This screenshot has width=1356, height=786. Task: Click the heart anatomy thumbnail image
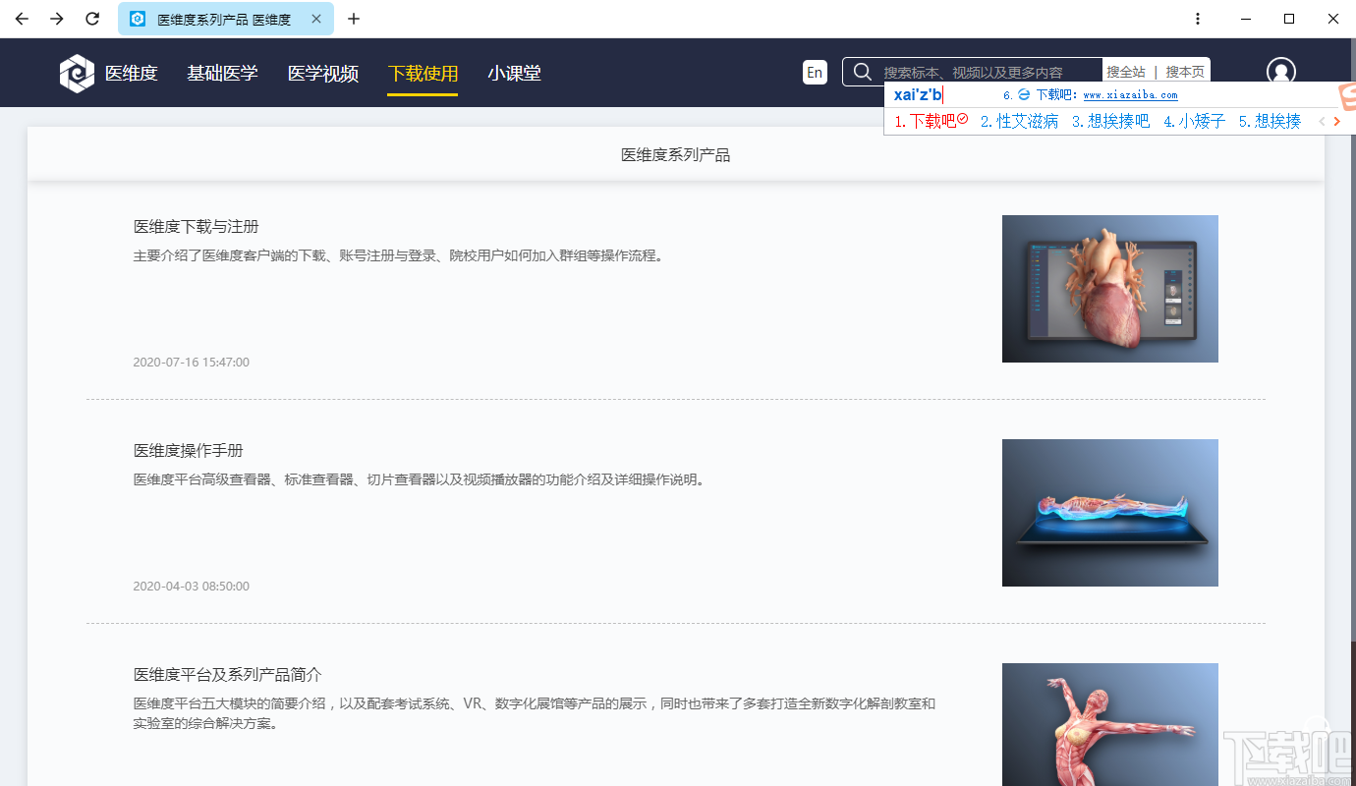[x=1109, y=288]
